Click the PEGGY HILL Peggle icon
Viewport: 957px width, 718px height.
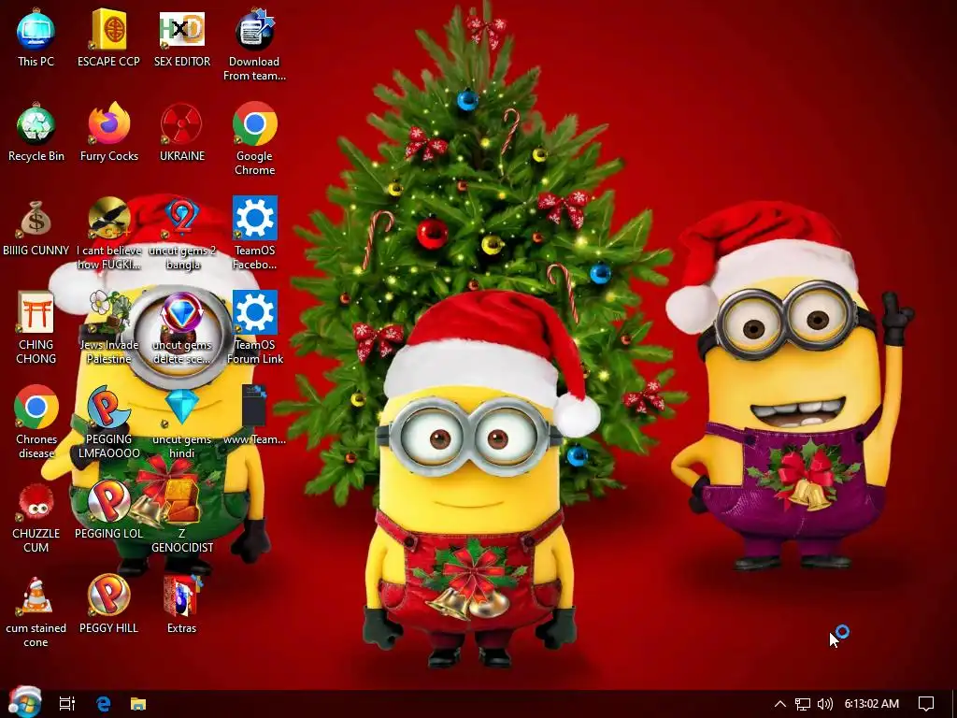(108, 596)
